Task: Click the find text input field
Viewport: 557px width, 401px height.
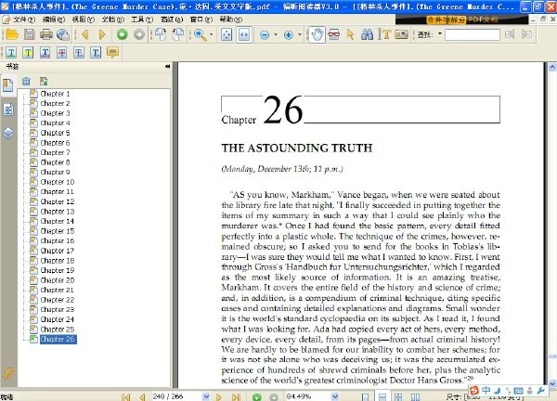Action: click(473, 34)
